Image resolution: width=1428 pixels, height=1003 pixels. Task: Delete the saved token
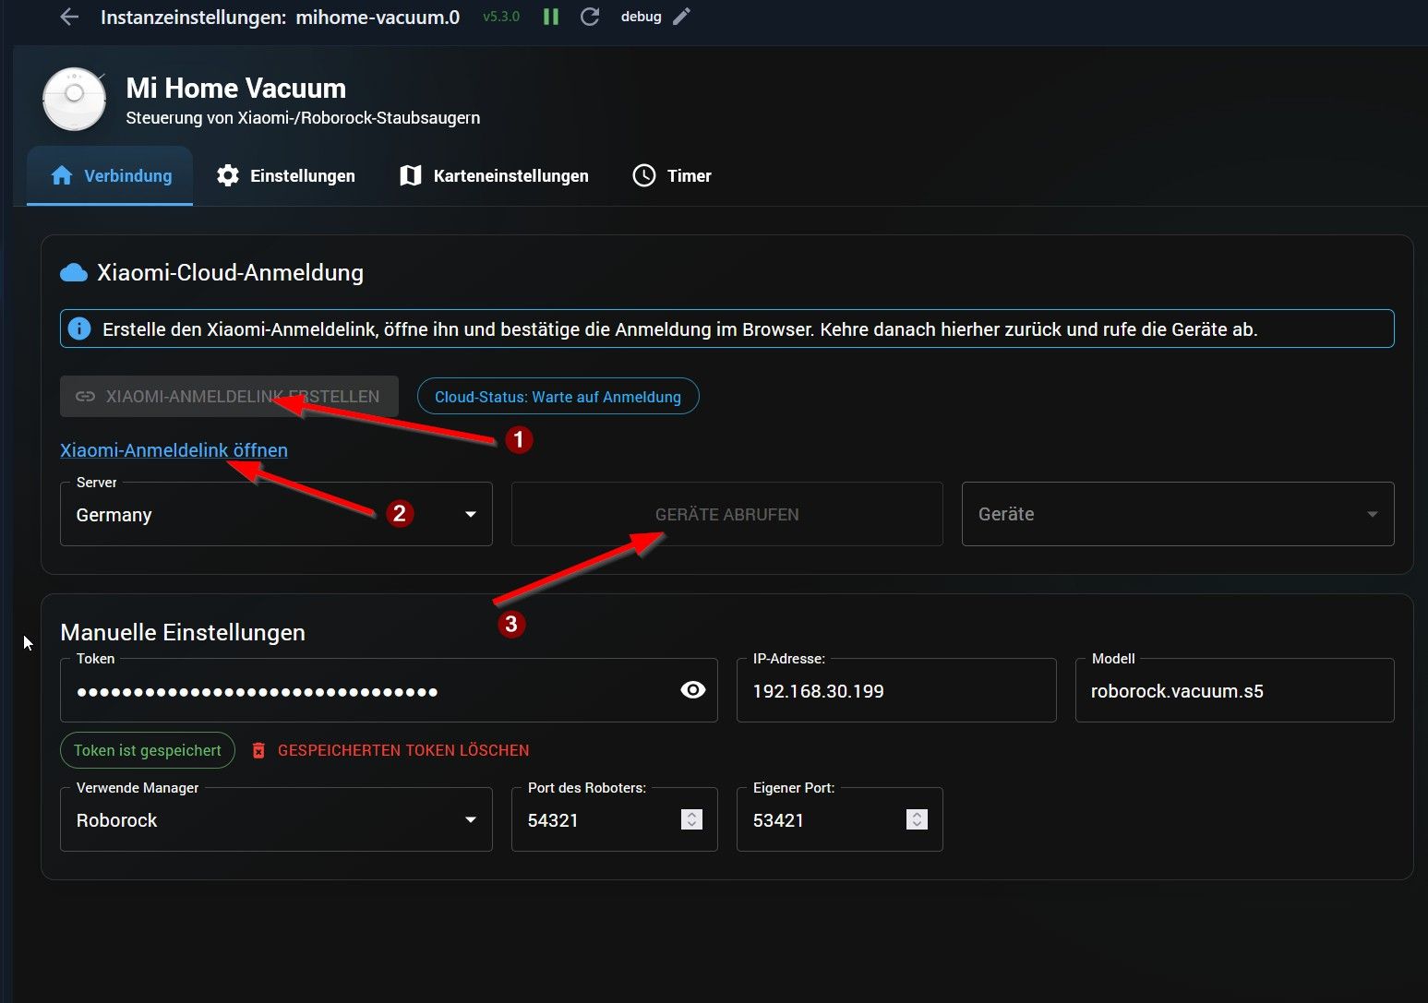point(390,750)
